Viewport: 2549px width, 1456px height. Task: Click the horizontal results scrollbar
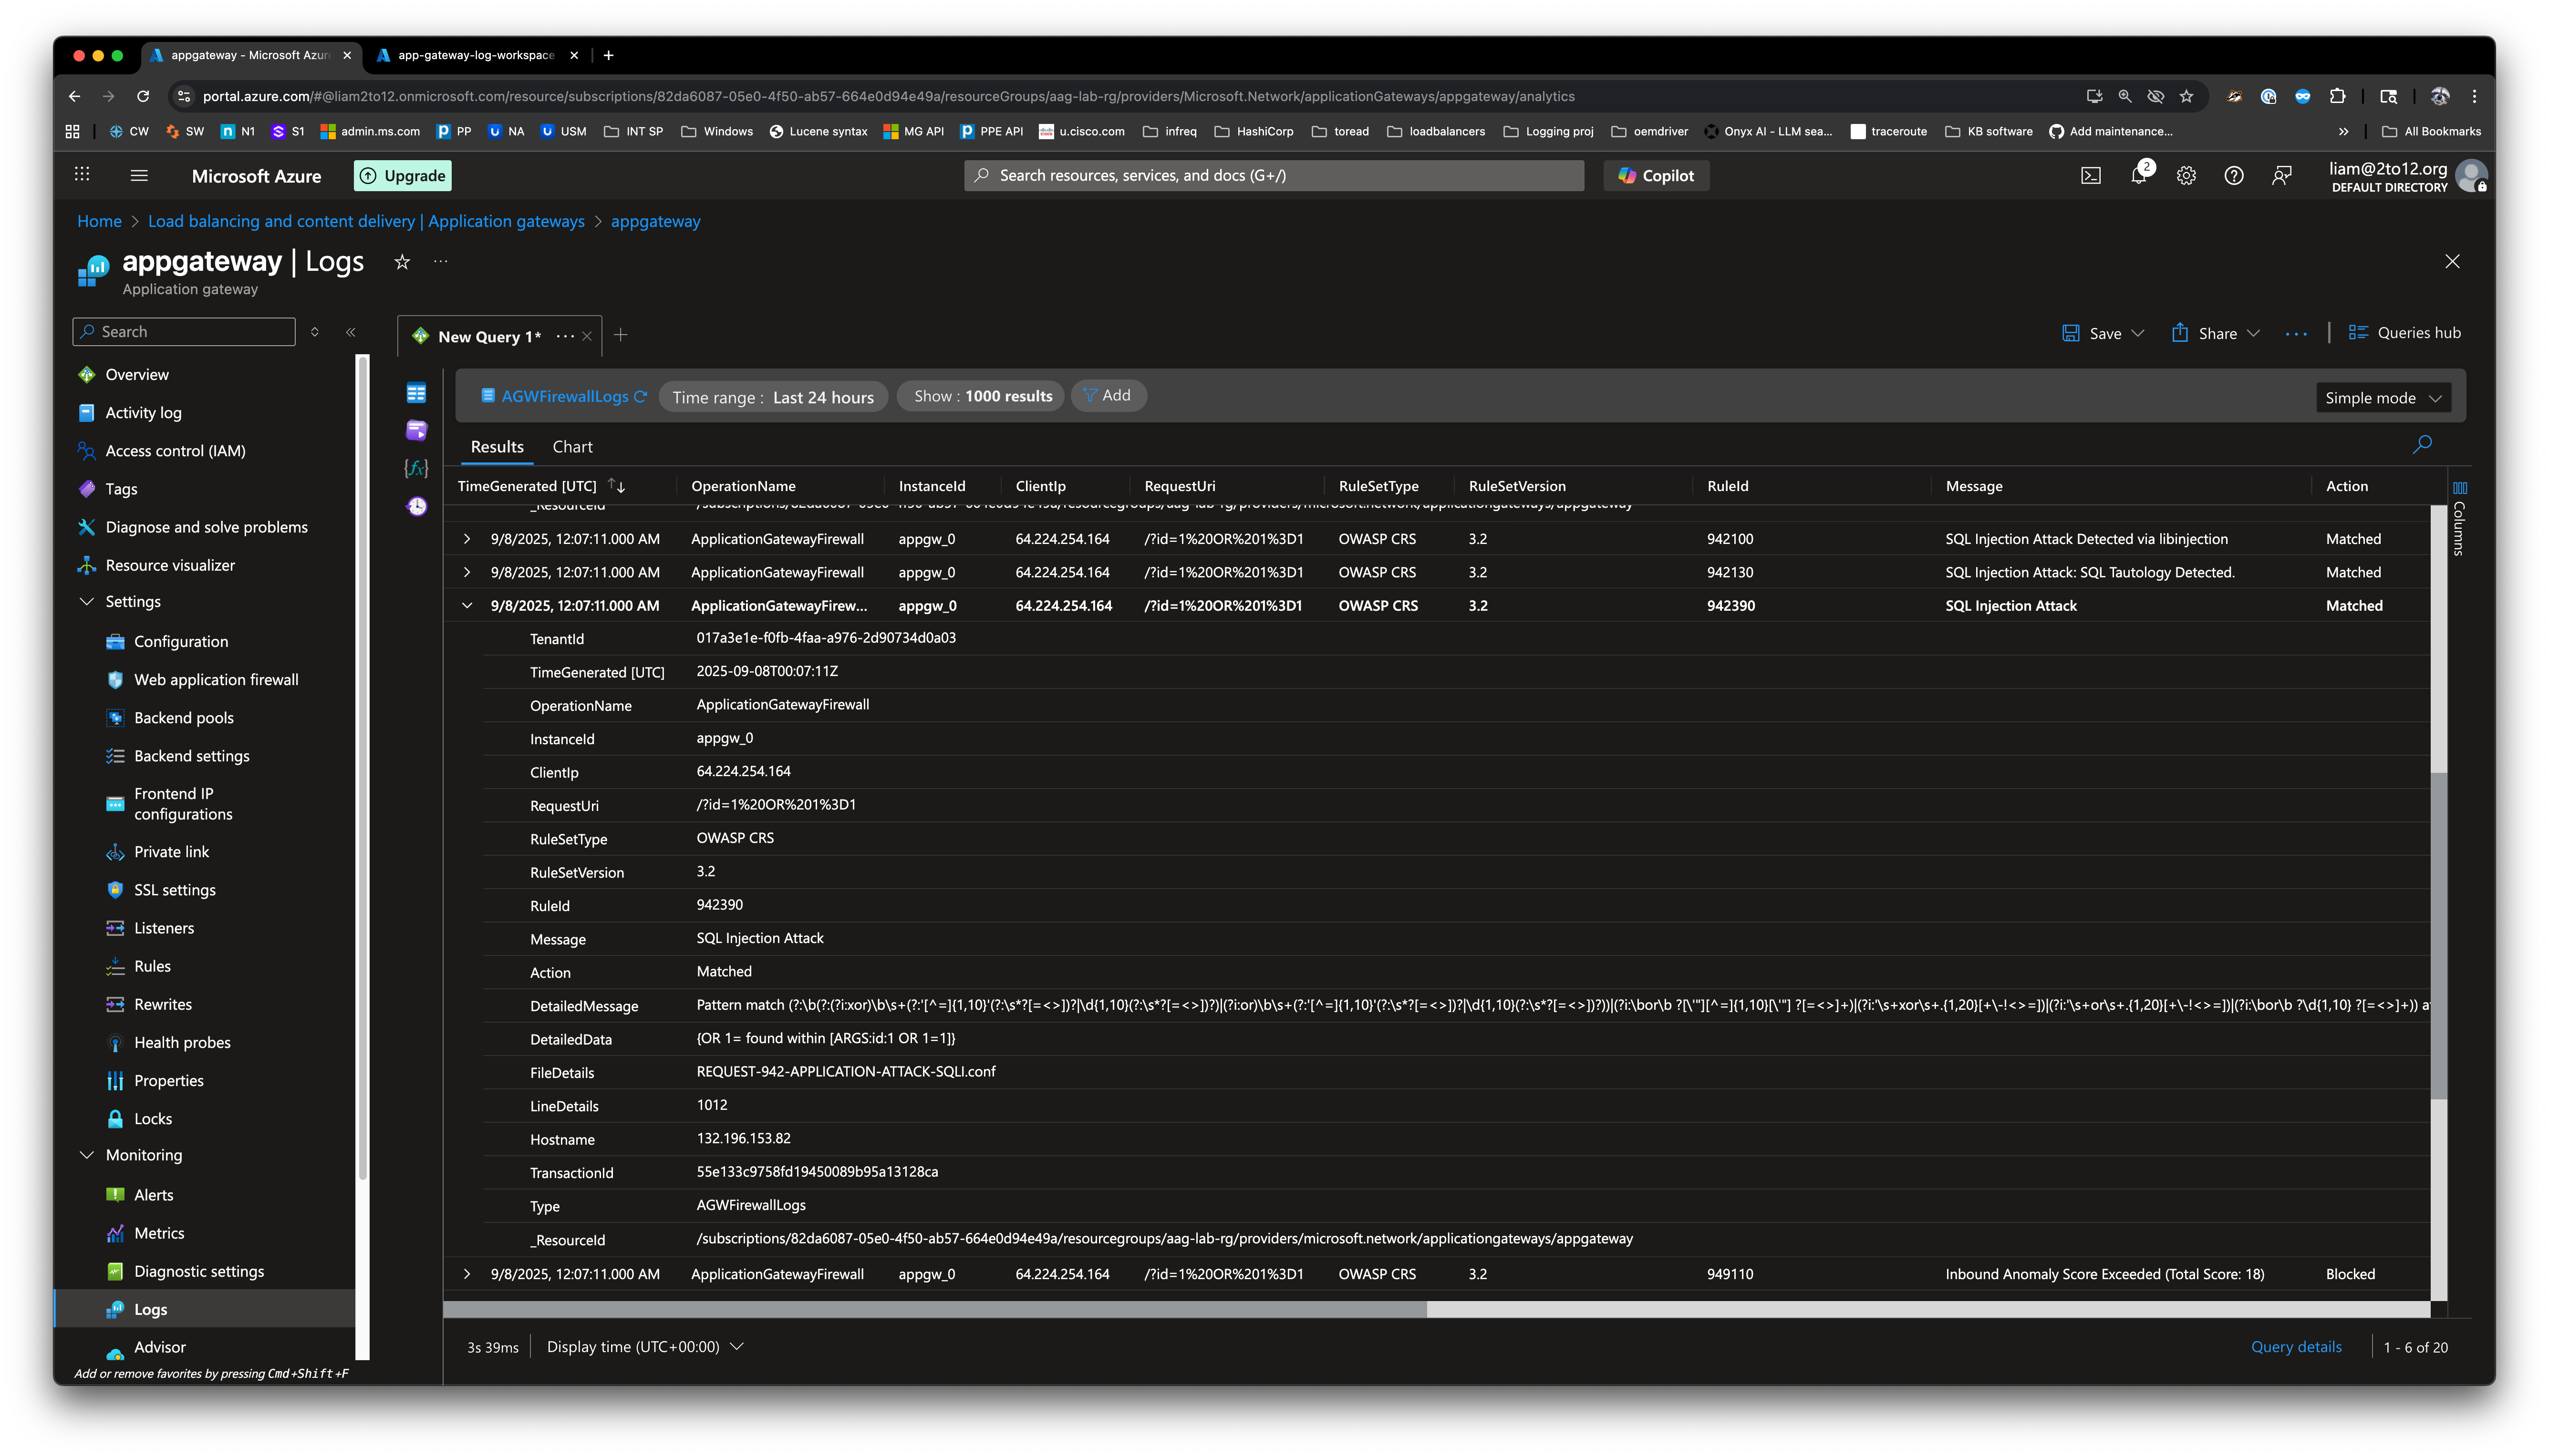click(935, 1309)
